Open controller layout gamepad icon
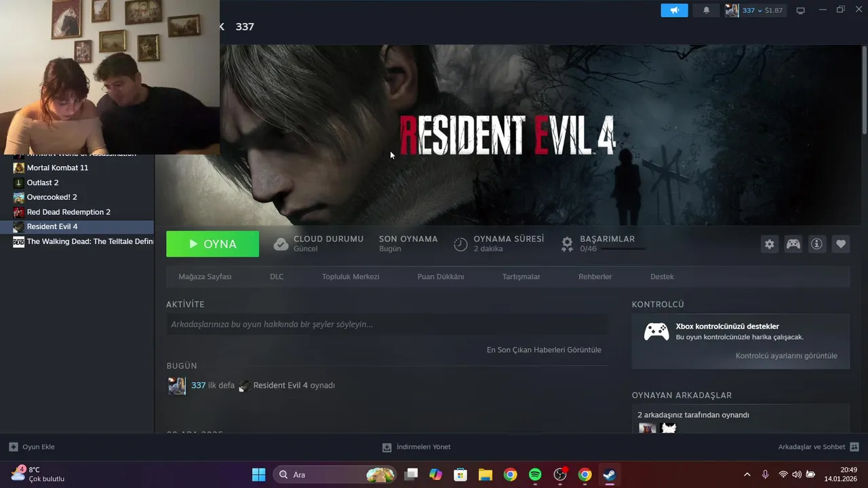The height and width of the screenshot is (488, 868). pyautogui.click(x=793, y=244)
